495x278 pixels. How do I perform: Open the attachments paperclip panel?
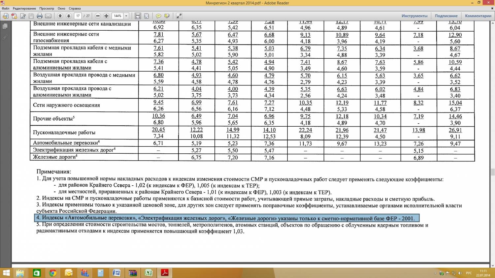coord(5,37)
